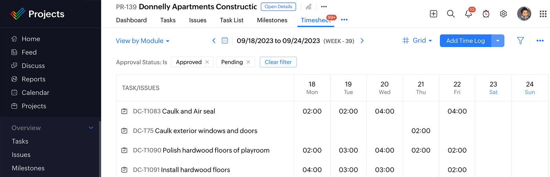The height and width of the screenshot is (177, 550).
Task: Open the settings gear icon
Action: (503, 14)
